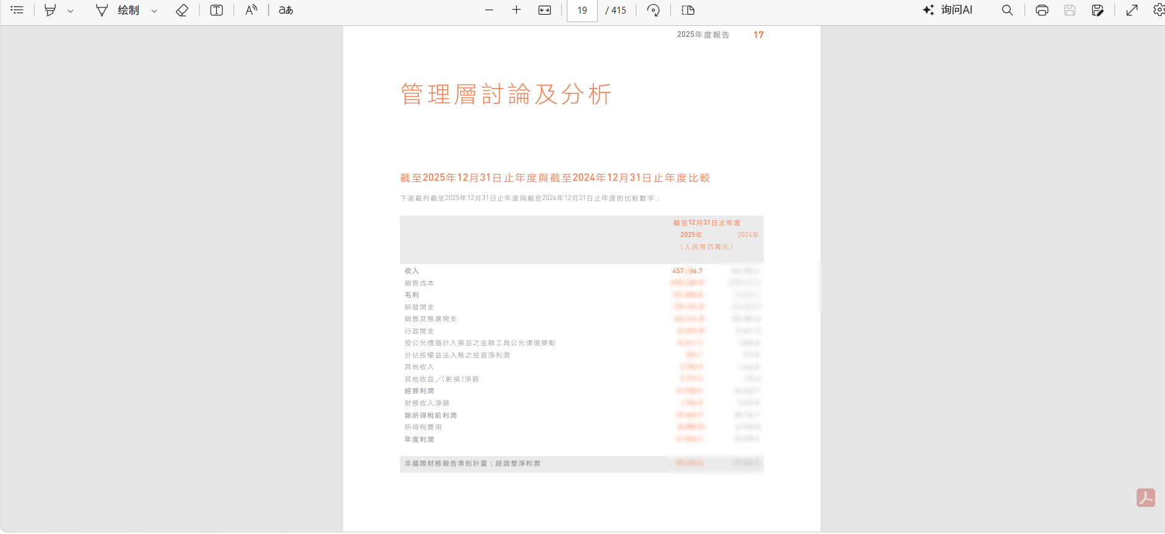Select the 除所得稅前利潤 row label
Image resolution: width=1165 pixels, height=534 pixels.
[x=431, y=415]
